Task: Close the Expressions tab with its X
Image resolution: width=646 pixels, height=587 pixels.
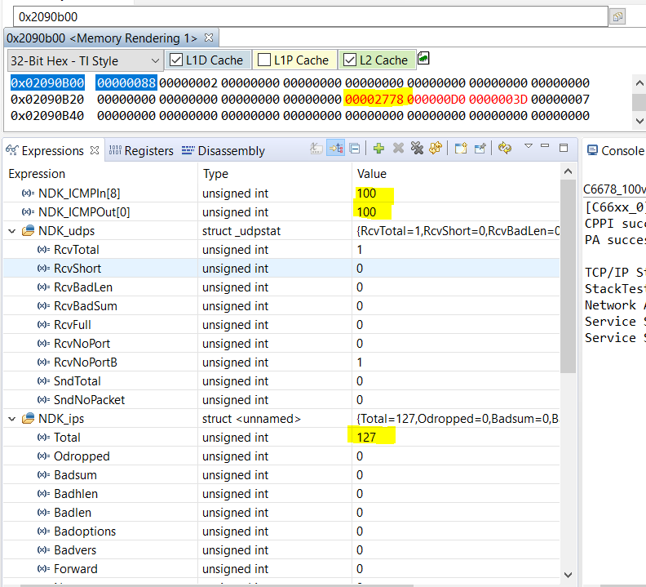Action: pos(95,150)
